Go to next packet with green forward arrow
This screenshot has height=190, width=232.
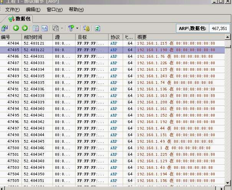click(x=25, y=28)
